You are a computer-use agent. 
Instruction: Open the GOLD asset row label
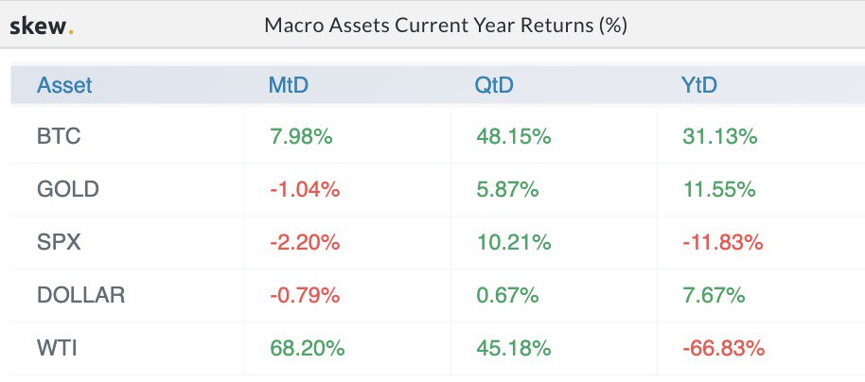click(67, 190)
